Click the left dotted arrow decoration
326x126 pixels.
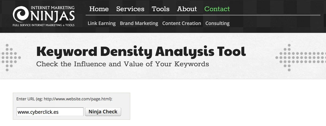[11, 57]
